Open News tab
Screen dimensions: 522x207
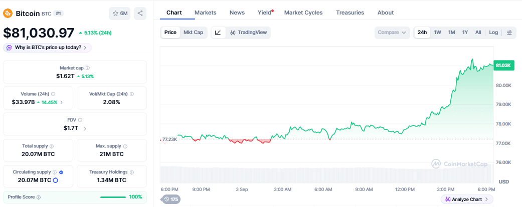(x=237, y=12)
